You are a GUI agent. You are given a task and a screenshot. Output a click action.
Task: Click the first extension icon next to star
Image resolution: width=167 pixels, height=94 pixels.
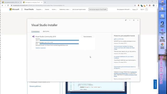pos(139,5)
